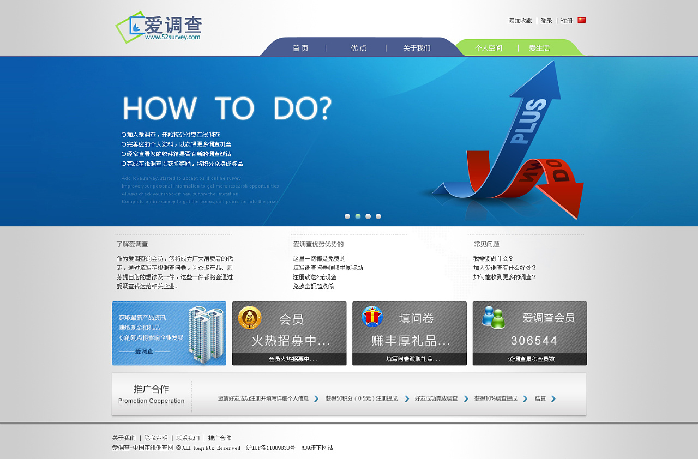
Task: Open the 优点 navigation tab
Action: coord(358,48)
